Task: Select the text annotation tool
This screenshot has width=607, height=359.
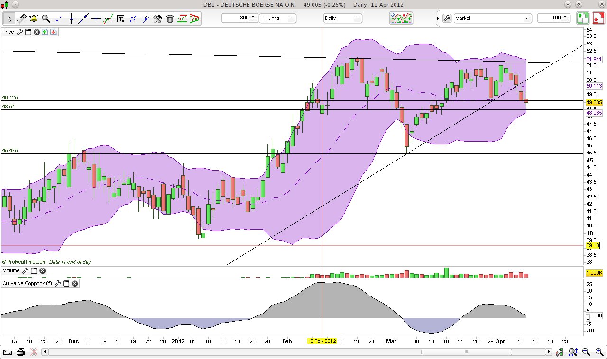Action: (120, 18)
